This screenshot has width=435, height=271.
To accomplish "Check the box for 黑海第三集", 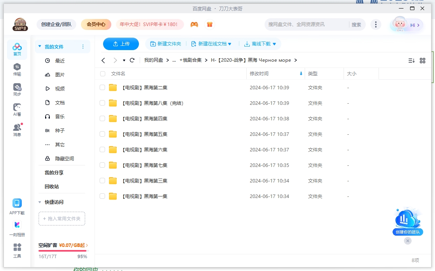I will [102, 181].
